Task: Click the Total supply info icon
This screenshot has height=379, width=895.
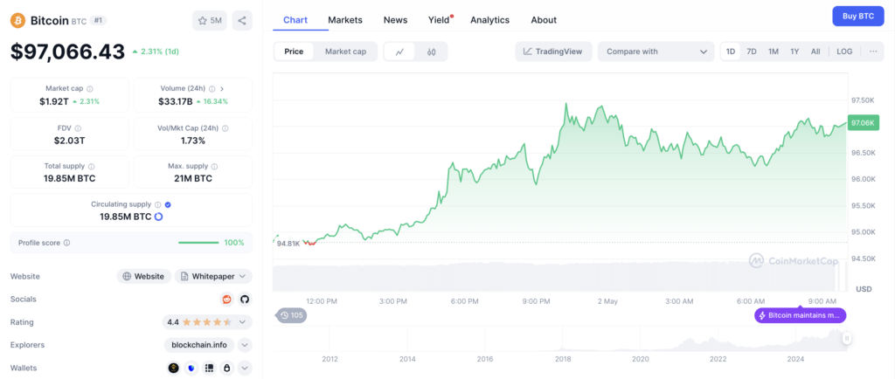Action: (x=91, y=167)
